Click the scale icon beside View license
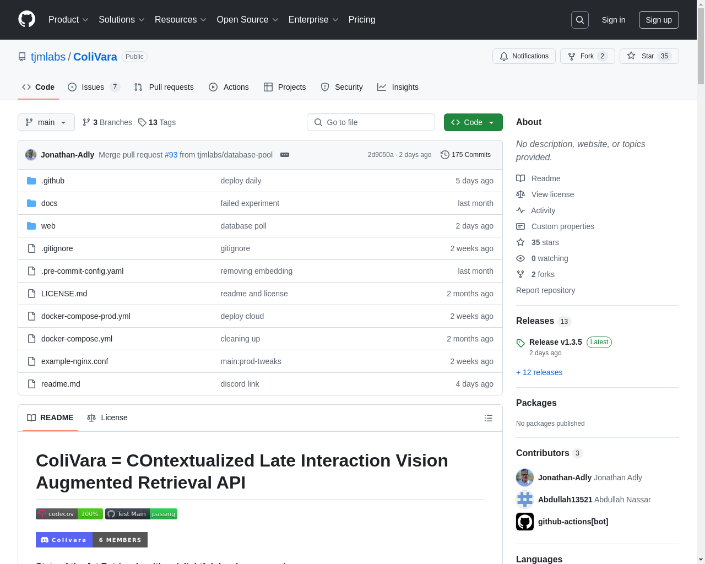 (520, 194)
